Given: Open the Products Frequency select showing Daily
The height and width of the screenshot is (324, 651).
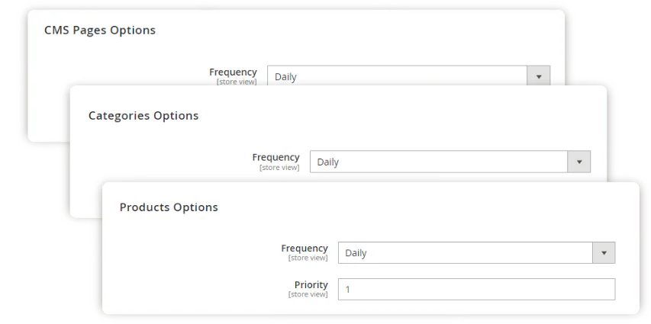Looking at the screenshot, I should [466, 253].
